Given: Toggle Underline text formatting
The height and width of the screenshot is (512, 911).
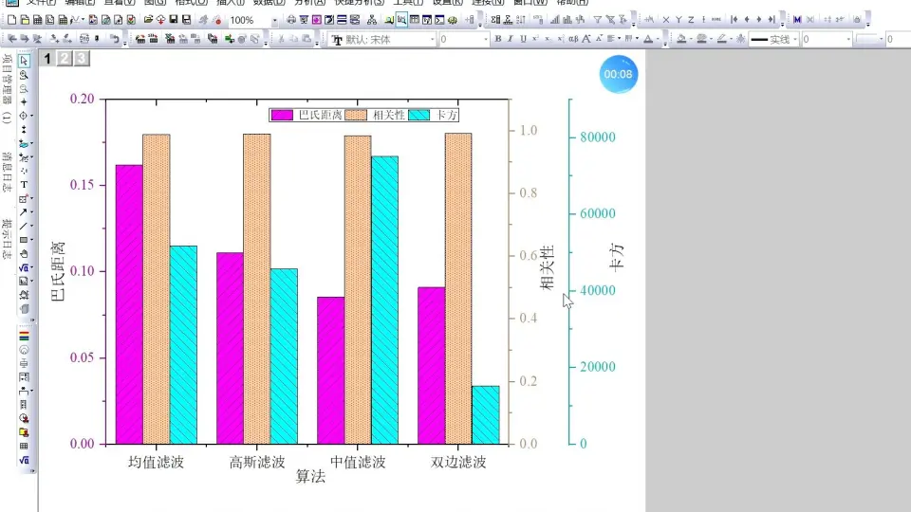Looking at the screenshot, I should point(523,39).
